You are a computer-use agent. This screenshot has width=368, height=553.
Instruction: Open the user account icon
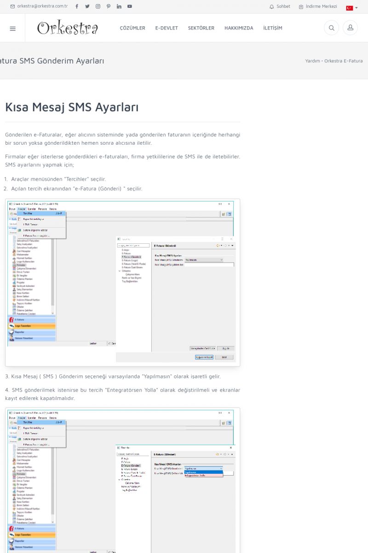click(350, 28)
